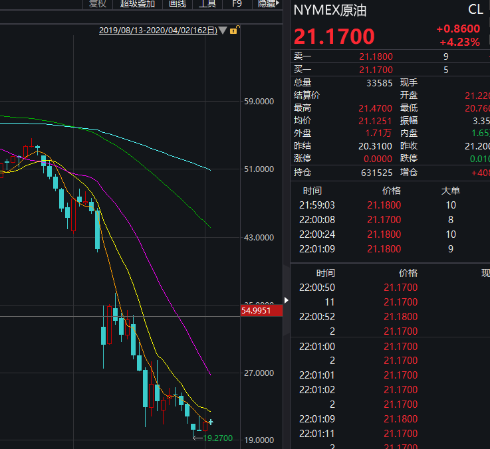The image size is (490, 449).
Task: Select the 22:01:01 tick row
Action: (390, 375)
